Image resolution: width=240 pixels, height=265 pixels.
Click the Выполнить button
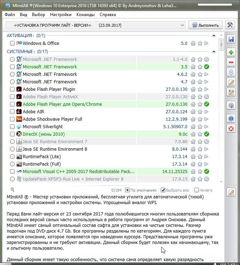(x=206, y=25)
